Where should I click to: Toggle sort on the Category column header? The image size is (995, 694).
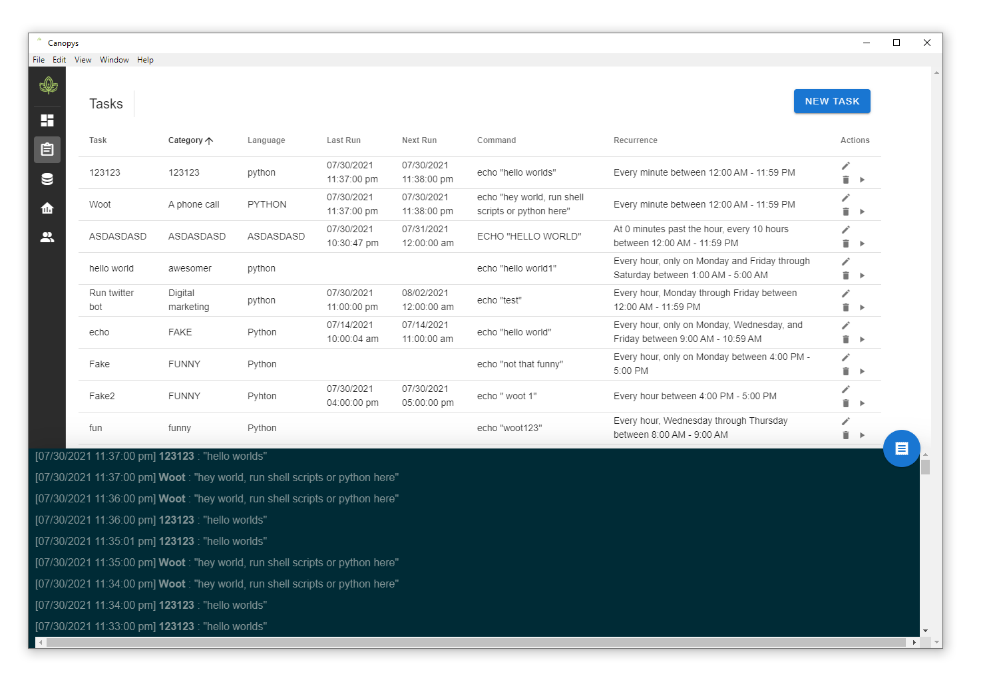pos(190,140)
